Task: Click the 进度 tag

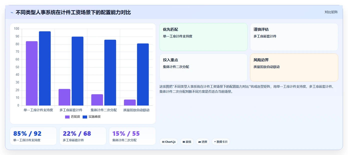Action: click(203, 142)
